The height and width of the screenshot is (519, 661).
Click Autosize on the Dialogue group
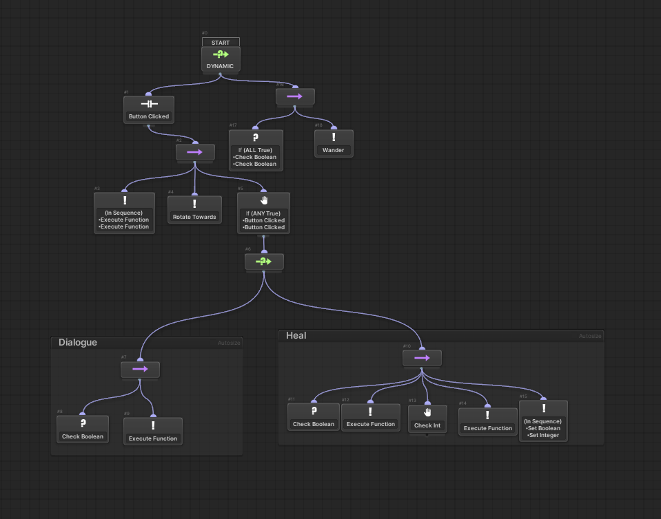[229, 343]
